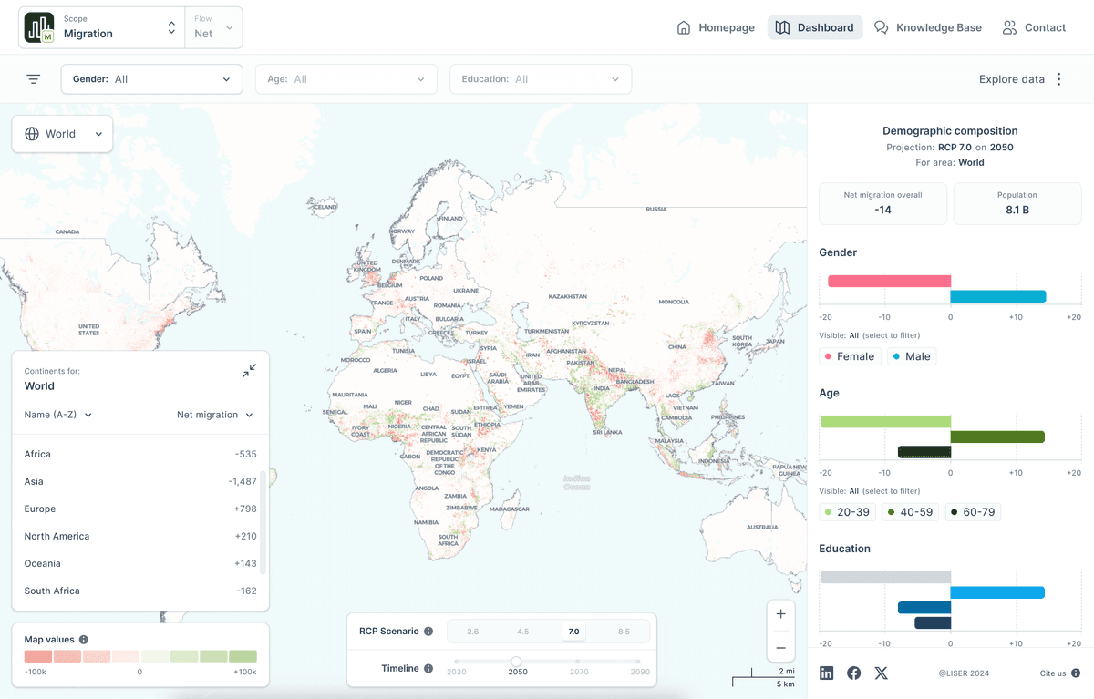Select the Asia row
The width and height of the screenshot is (1094, 699).
[x=140, y=481]
